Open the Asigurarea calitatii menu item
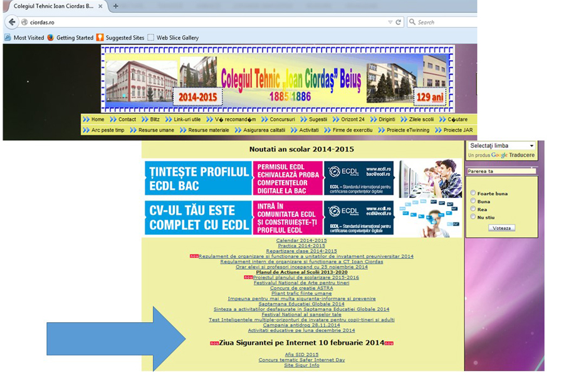 tap(260, 130)
